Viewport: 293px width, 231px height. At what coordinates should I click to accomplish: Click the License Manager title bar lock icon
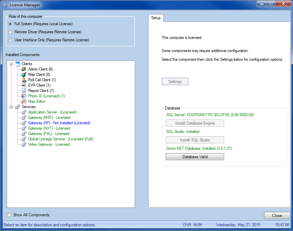click(x=5, y=5)
